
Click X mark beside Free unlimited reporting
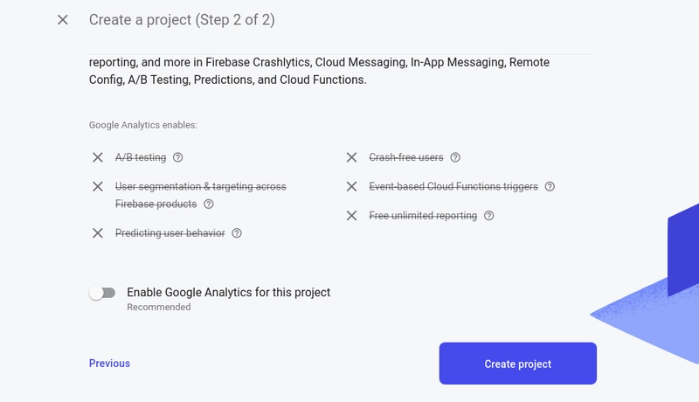[352, 216]
